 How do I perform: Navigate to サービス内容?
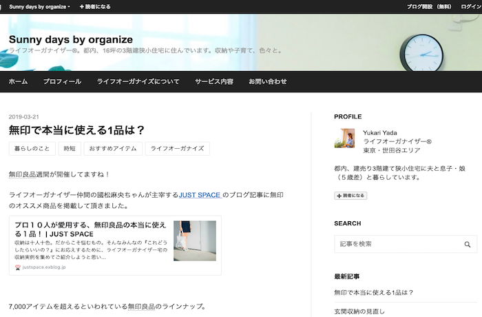213,81
